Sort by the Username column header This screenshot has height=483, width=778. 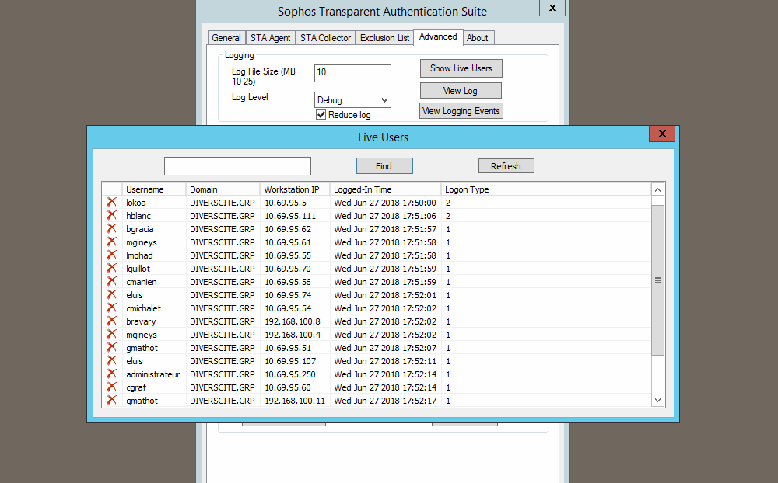click(x=154, y=189)
